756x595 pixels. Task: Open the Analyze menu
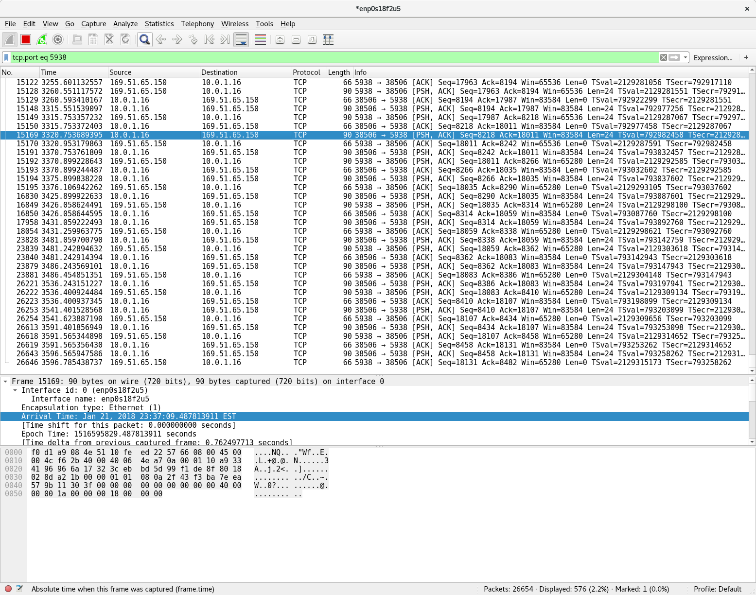pyautogui.click(x=125, y=24)
